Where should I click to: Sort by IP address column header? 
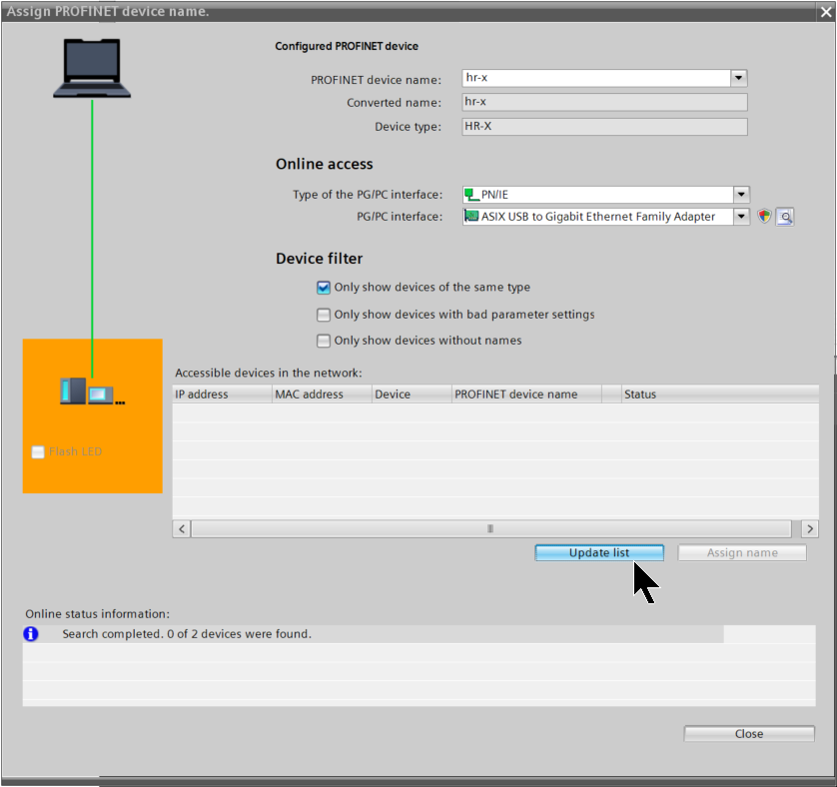[x=222, y=394]
